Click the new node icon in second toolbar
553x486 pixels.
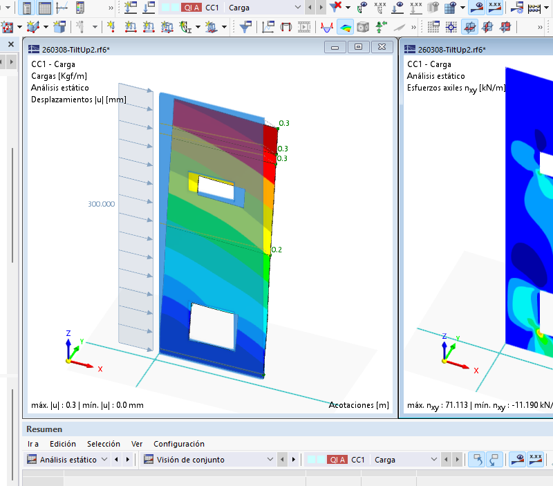(7, 27)
